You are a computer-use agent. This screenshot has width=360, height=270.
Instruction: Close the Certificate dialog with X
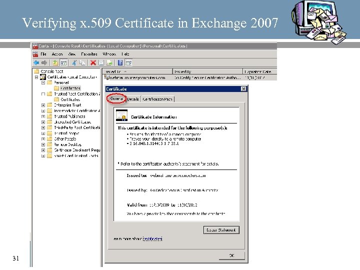(x=243, y=89)
